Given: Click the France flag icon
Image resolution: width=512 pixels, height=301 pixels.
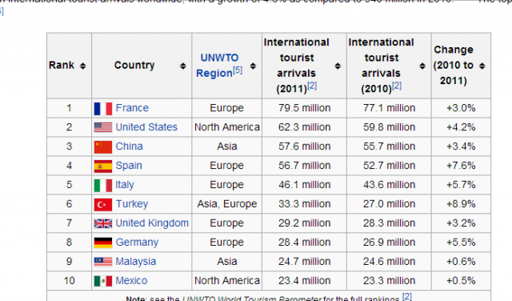Looking at the screenshot, I should coord(103,109).
